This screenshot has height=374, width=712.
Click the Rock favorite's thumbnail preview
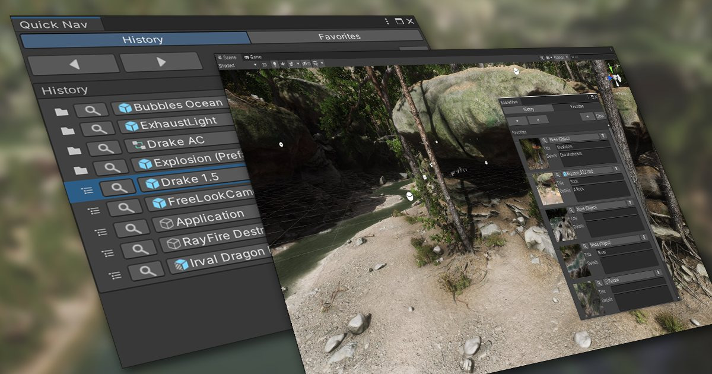click(546, 188)
